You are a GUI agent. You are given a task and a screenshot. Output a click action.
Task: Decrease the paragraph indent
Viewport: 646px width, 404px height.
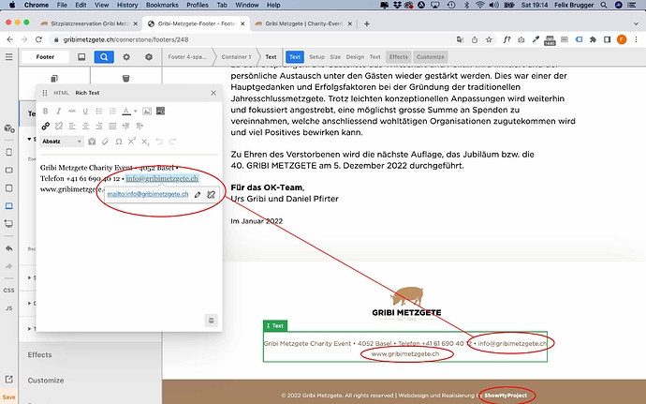tap(126, 126)
